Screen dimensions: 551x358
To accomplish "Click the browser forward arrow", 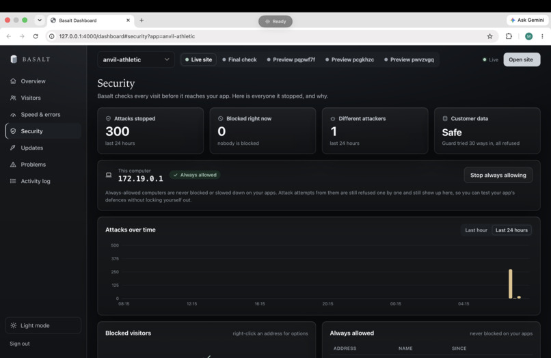I will click(x=22, y=36).
